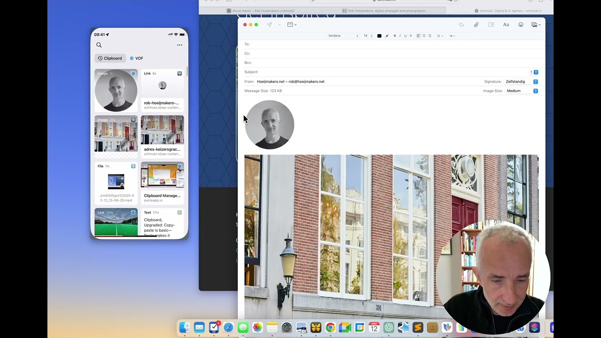Select the mp4 File clip

(x=116, y=183)
